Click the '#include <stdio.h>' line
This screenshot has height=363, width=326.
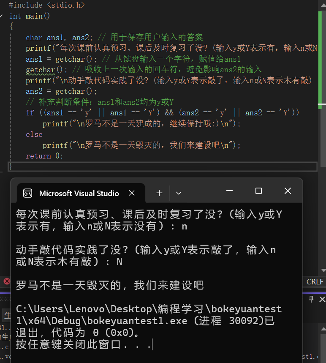[x=47, y=5]
